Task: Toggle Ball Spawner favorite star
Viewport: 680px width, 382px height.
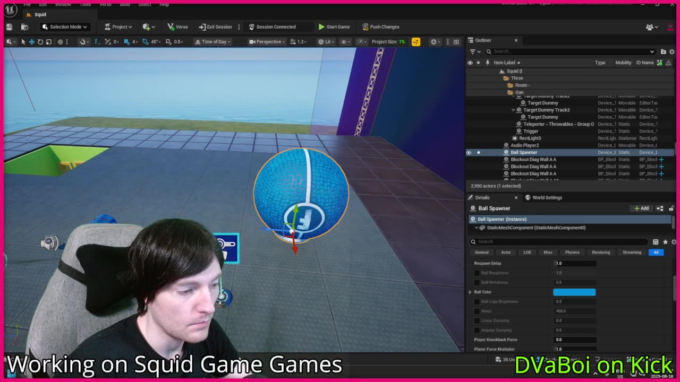Action: point(478,152)
